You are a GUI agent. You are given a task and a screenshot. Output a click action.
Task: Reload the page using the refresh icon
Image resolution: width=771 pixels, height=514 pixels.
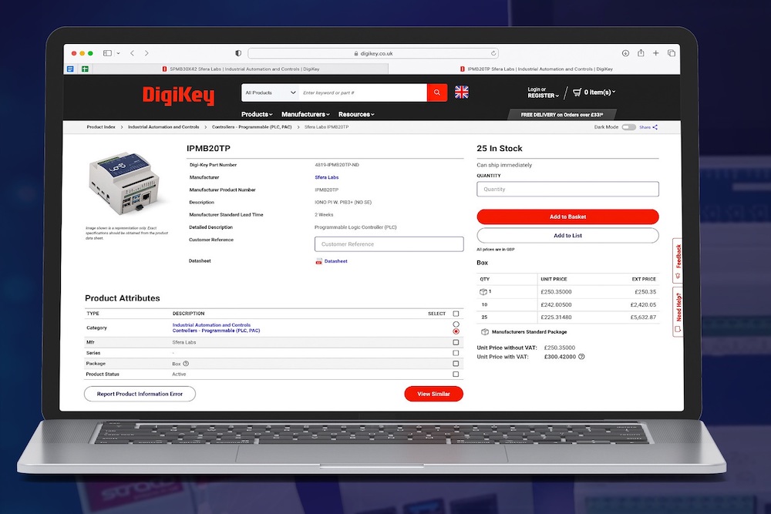pyautogui.click(x=493, y=53)
